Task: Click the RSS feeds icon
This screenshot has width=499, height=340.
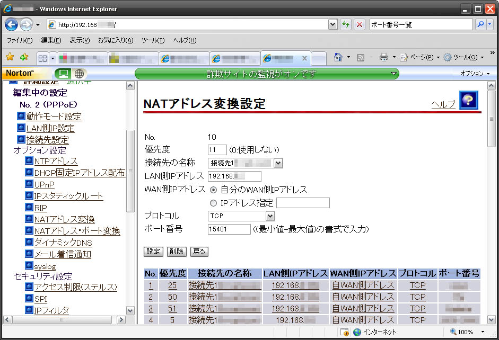Action: click(x=361, y=57)
